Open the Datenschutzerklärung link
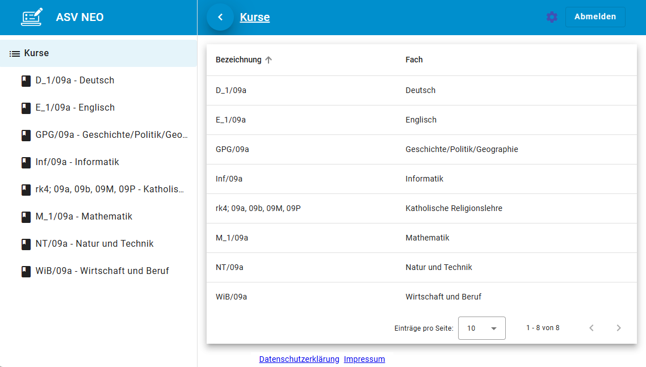This screenshot has width=646, height=367. click(299, 359)
